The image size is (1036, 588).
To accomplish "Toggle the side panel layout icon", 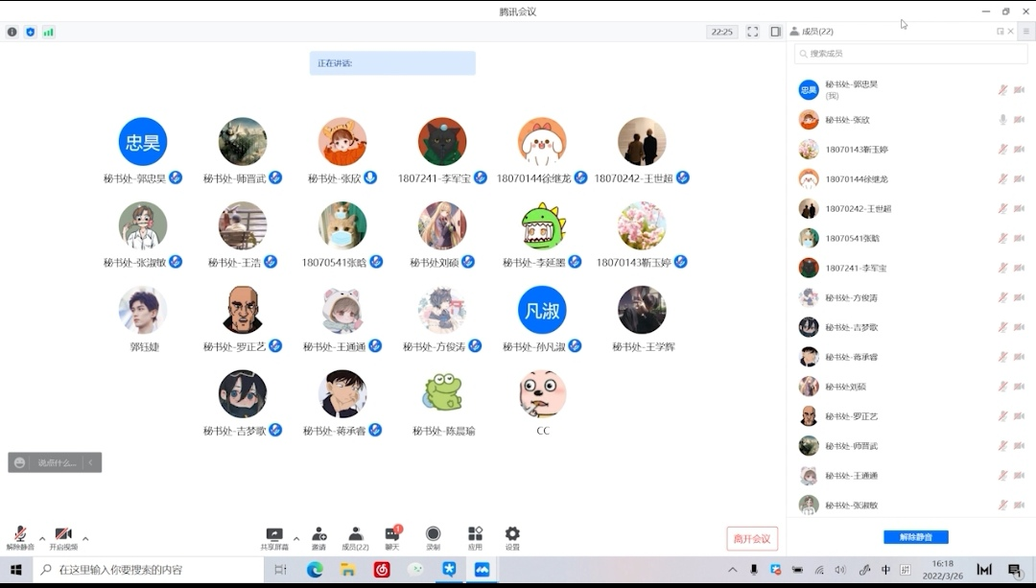I will click(x=775, y=32).
